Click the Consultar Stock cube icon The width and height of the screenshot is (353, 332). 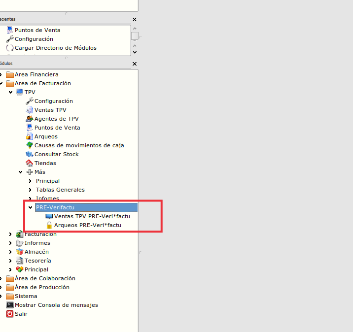click(x=30, y=154)
